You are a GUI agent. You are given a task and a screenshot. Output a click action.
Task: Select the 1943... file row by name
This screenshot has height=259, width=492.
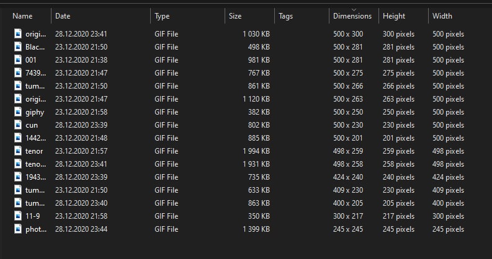35,177
